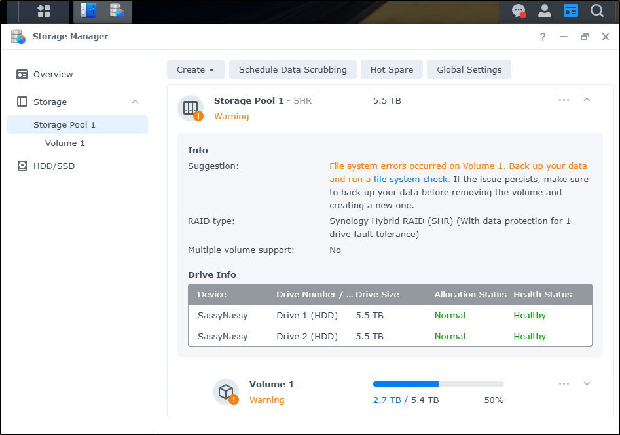Image resolution: width=620 pixels, height=435 pixels.
Task: Open Global Settings
Action: (469, 69)
